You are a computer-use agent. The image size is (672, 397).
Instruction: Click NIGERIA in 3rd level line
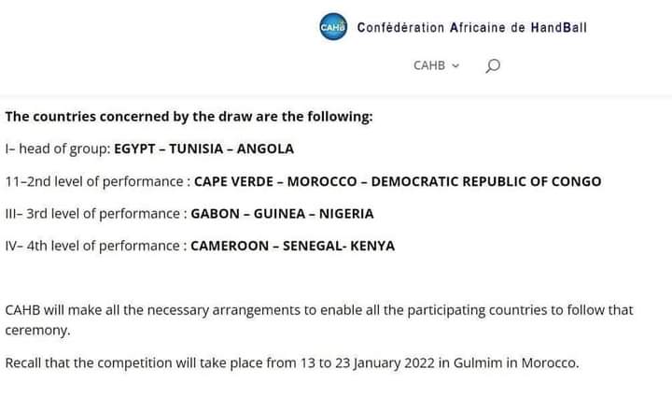point(346,214)
